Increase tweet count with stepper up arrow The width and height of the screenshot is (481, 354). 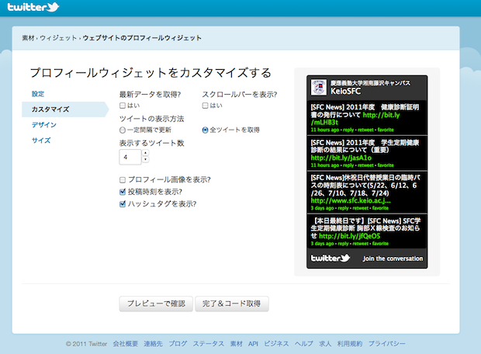(145, 153)
